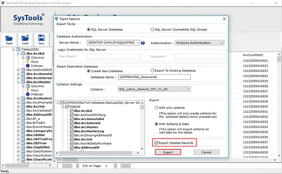This screenshot has height=174, width=282.
Task: Choose With only schema export option
Action: pyautogui.click(x=156, y=108)
